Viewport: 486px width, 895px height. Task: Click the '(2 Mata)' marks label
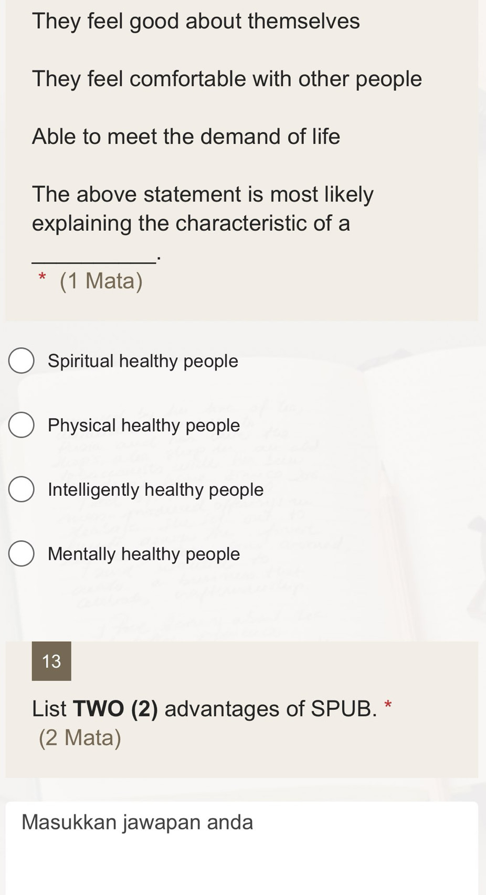pyautogui.click(x=80, y=738)
